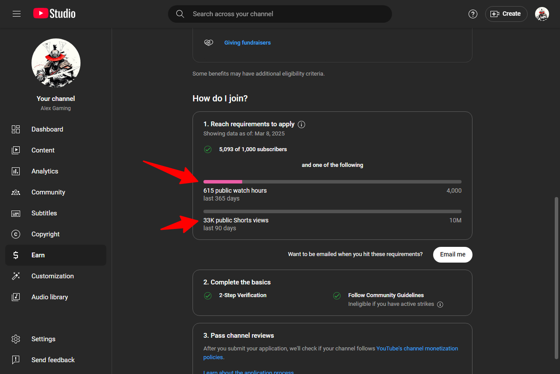Click the Copyright circle-C icon
This screenshot has height=374, width=560.
(16, 234)
